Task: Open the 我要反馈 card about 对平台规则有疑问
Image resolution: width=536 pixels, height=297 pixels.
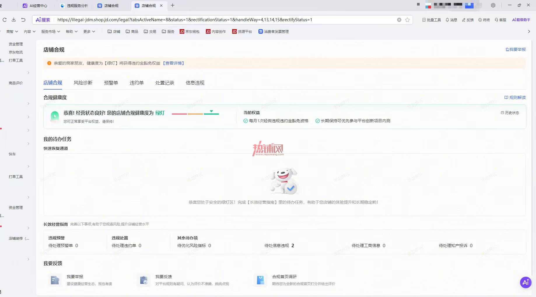Action: [184, 280]
